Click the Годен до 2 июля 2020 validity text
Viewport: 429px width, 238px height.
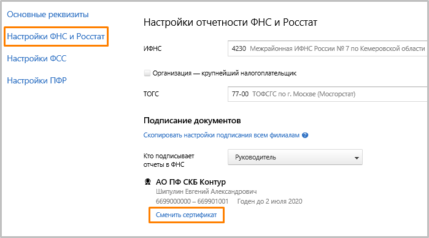point(269,201)
